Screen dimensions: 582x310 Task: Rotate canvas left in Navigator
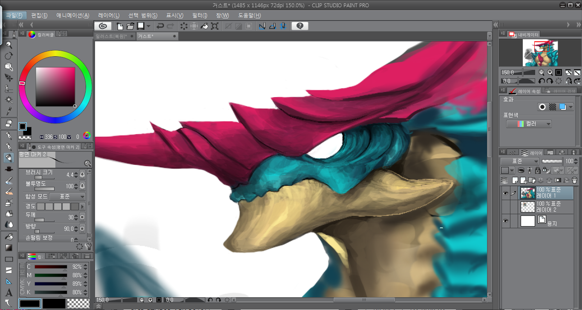(x=542, y=81)
